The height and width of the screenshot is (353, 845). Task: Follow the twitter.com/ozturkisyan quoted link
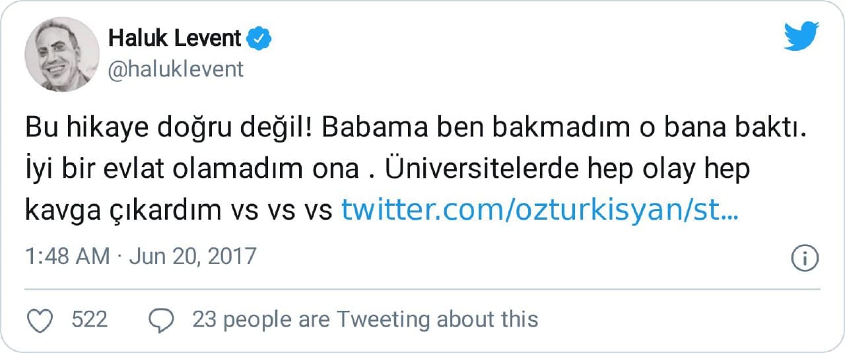pyautogui.click(x=539, y=210)
